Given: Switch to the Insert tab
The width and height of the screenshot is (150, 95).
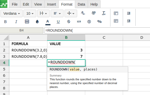Looking at the screenshot, I should click(x=51, y=4).
